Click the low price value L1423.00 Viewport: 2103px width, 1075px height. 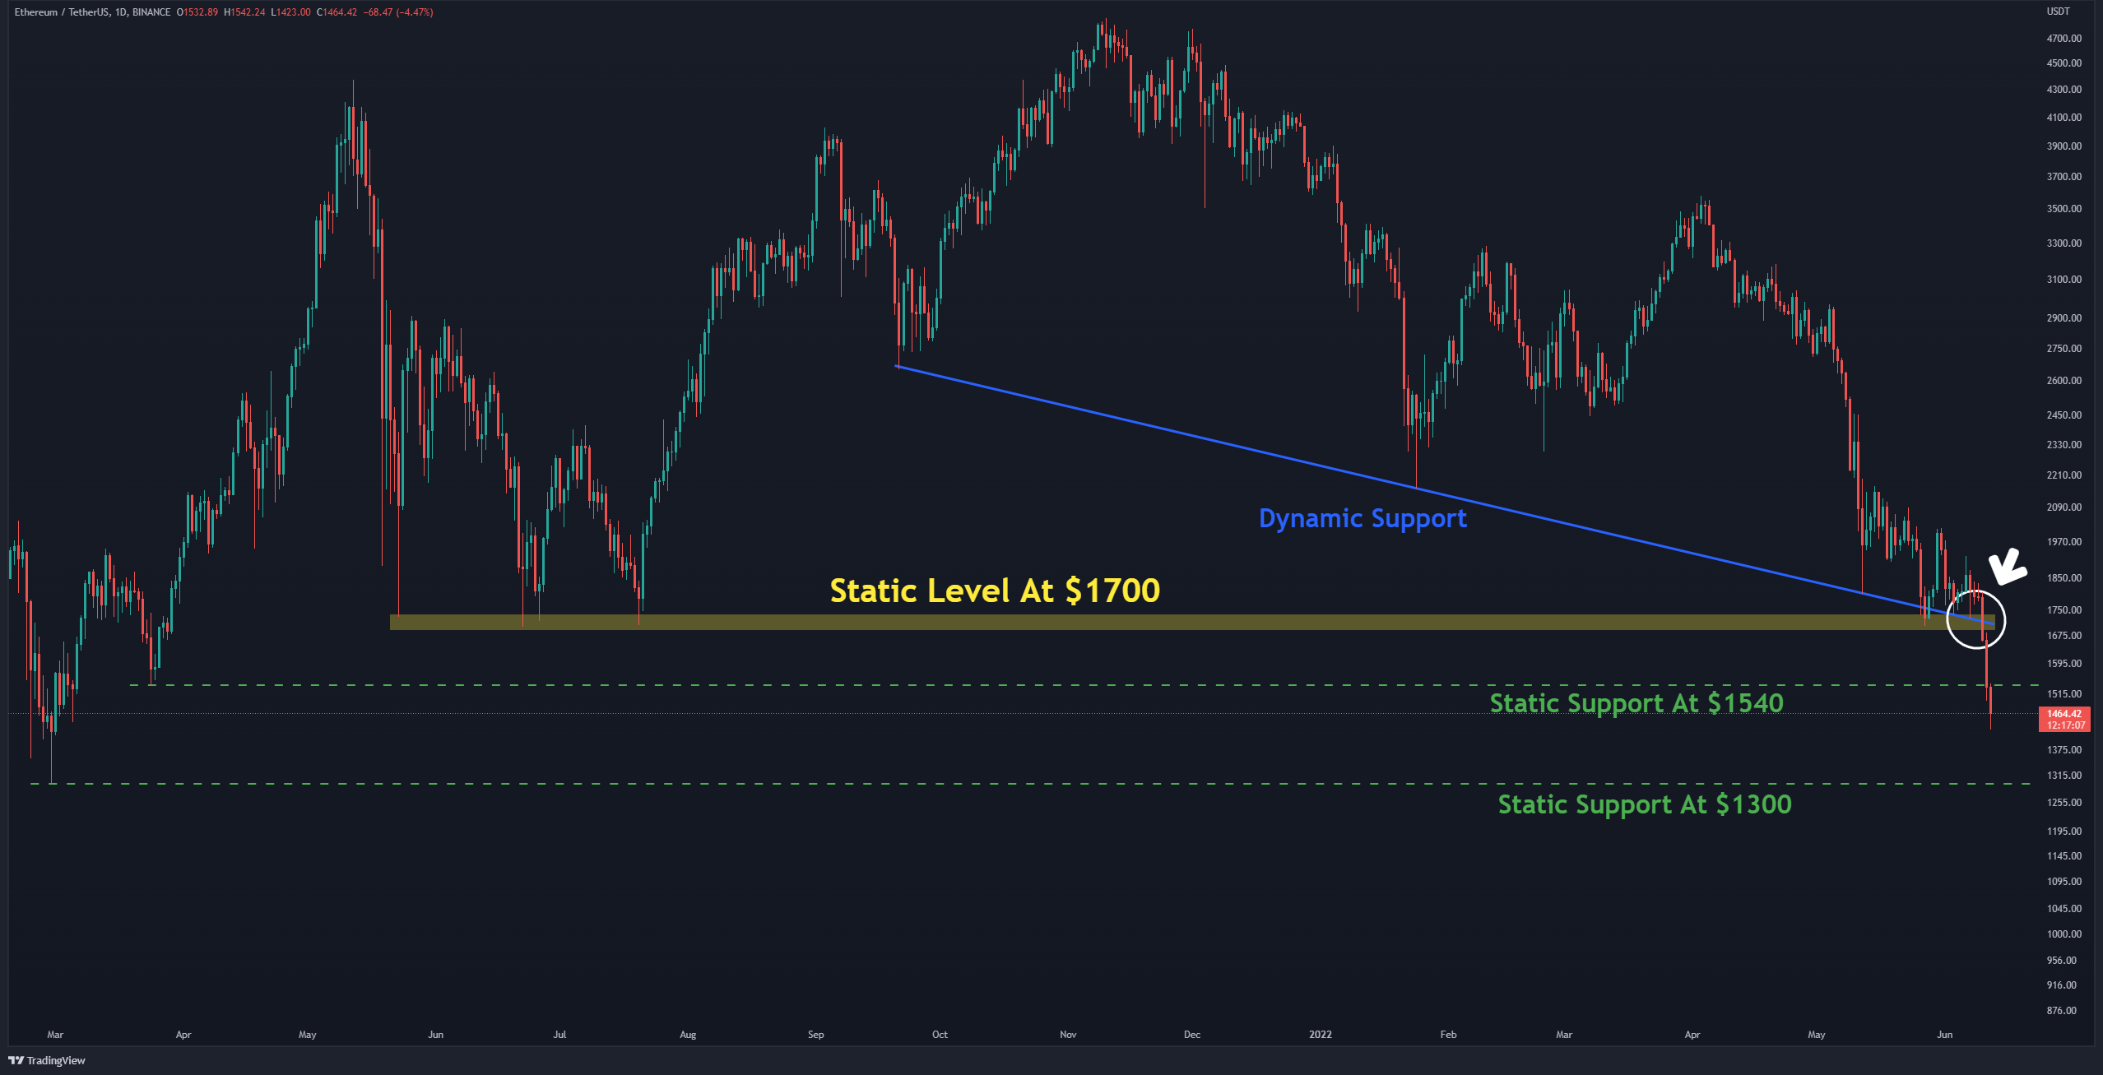(x=290, y=12)
